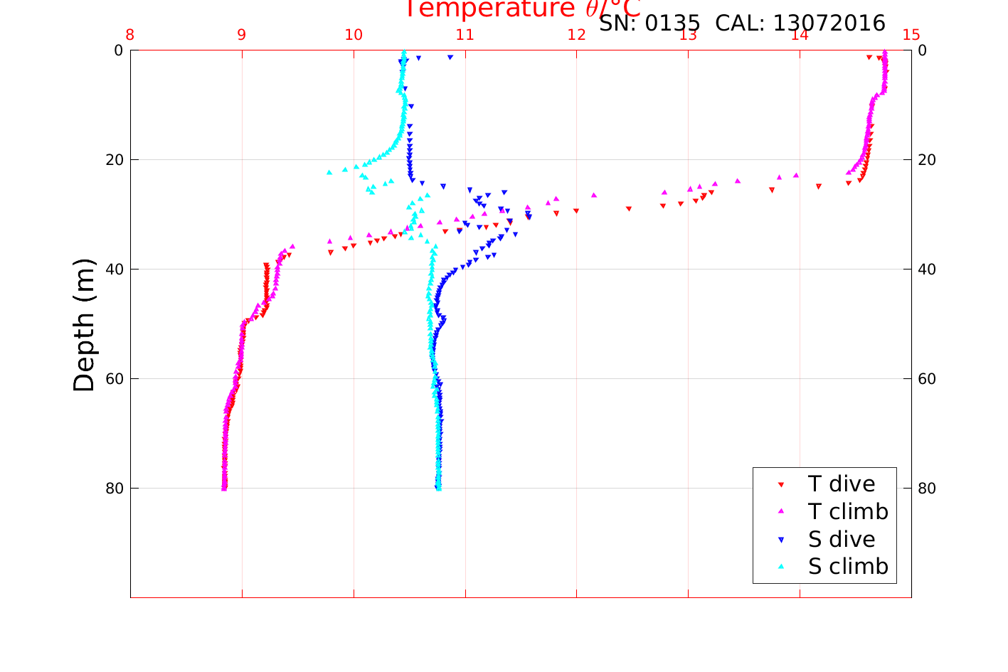Viewport: 1008px width, 672px height.
Task: Click the left depth tick label 40
Action: 114,270
